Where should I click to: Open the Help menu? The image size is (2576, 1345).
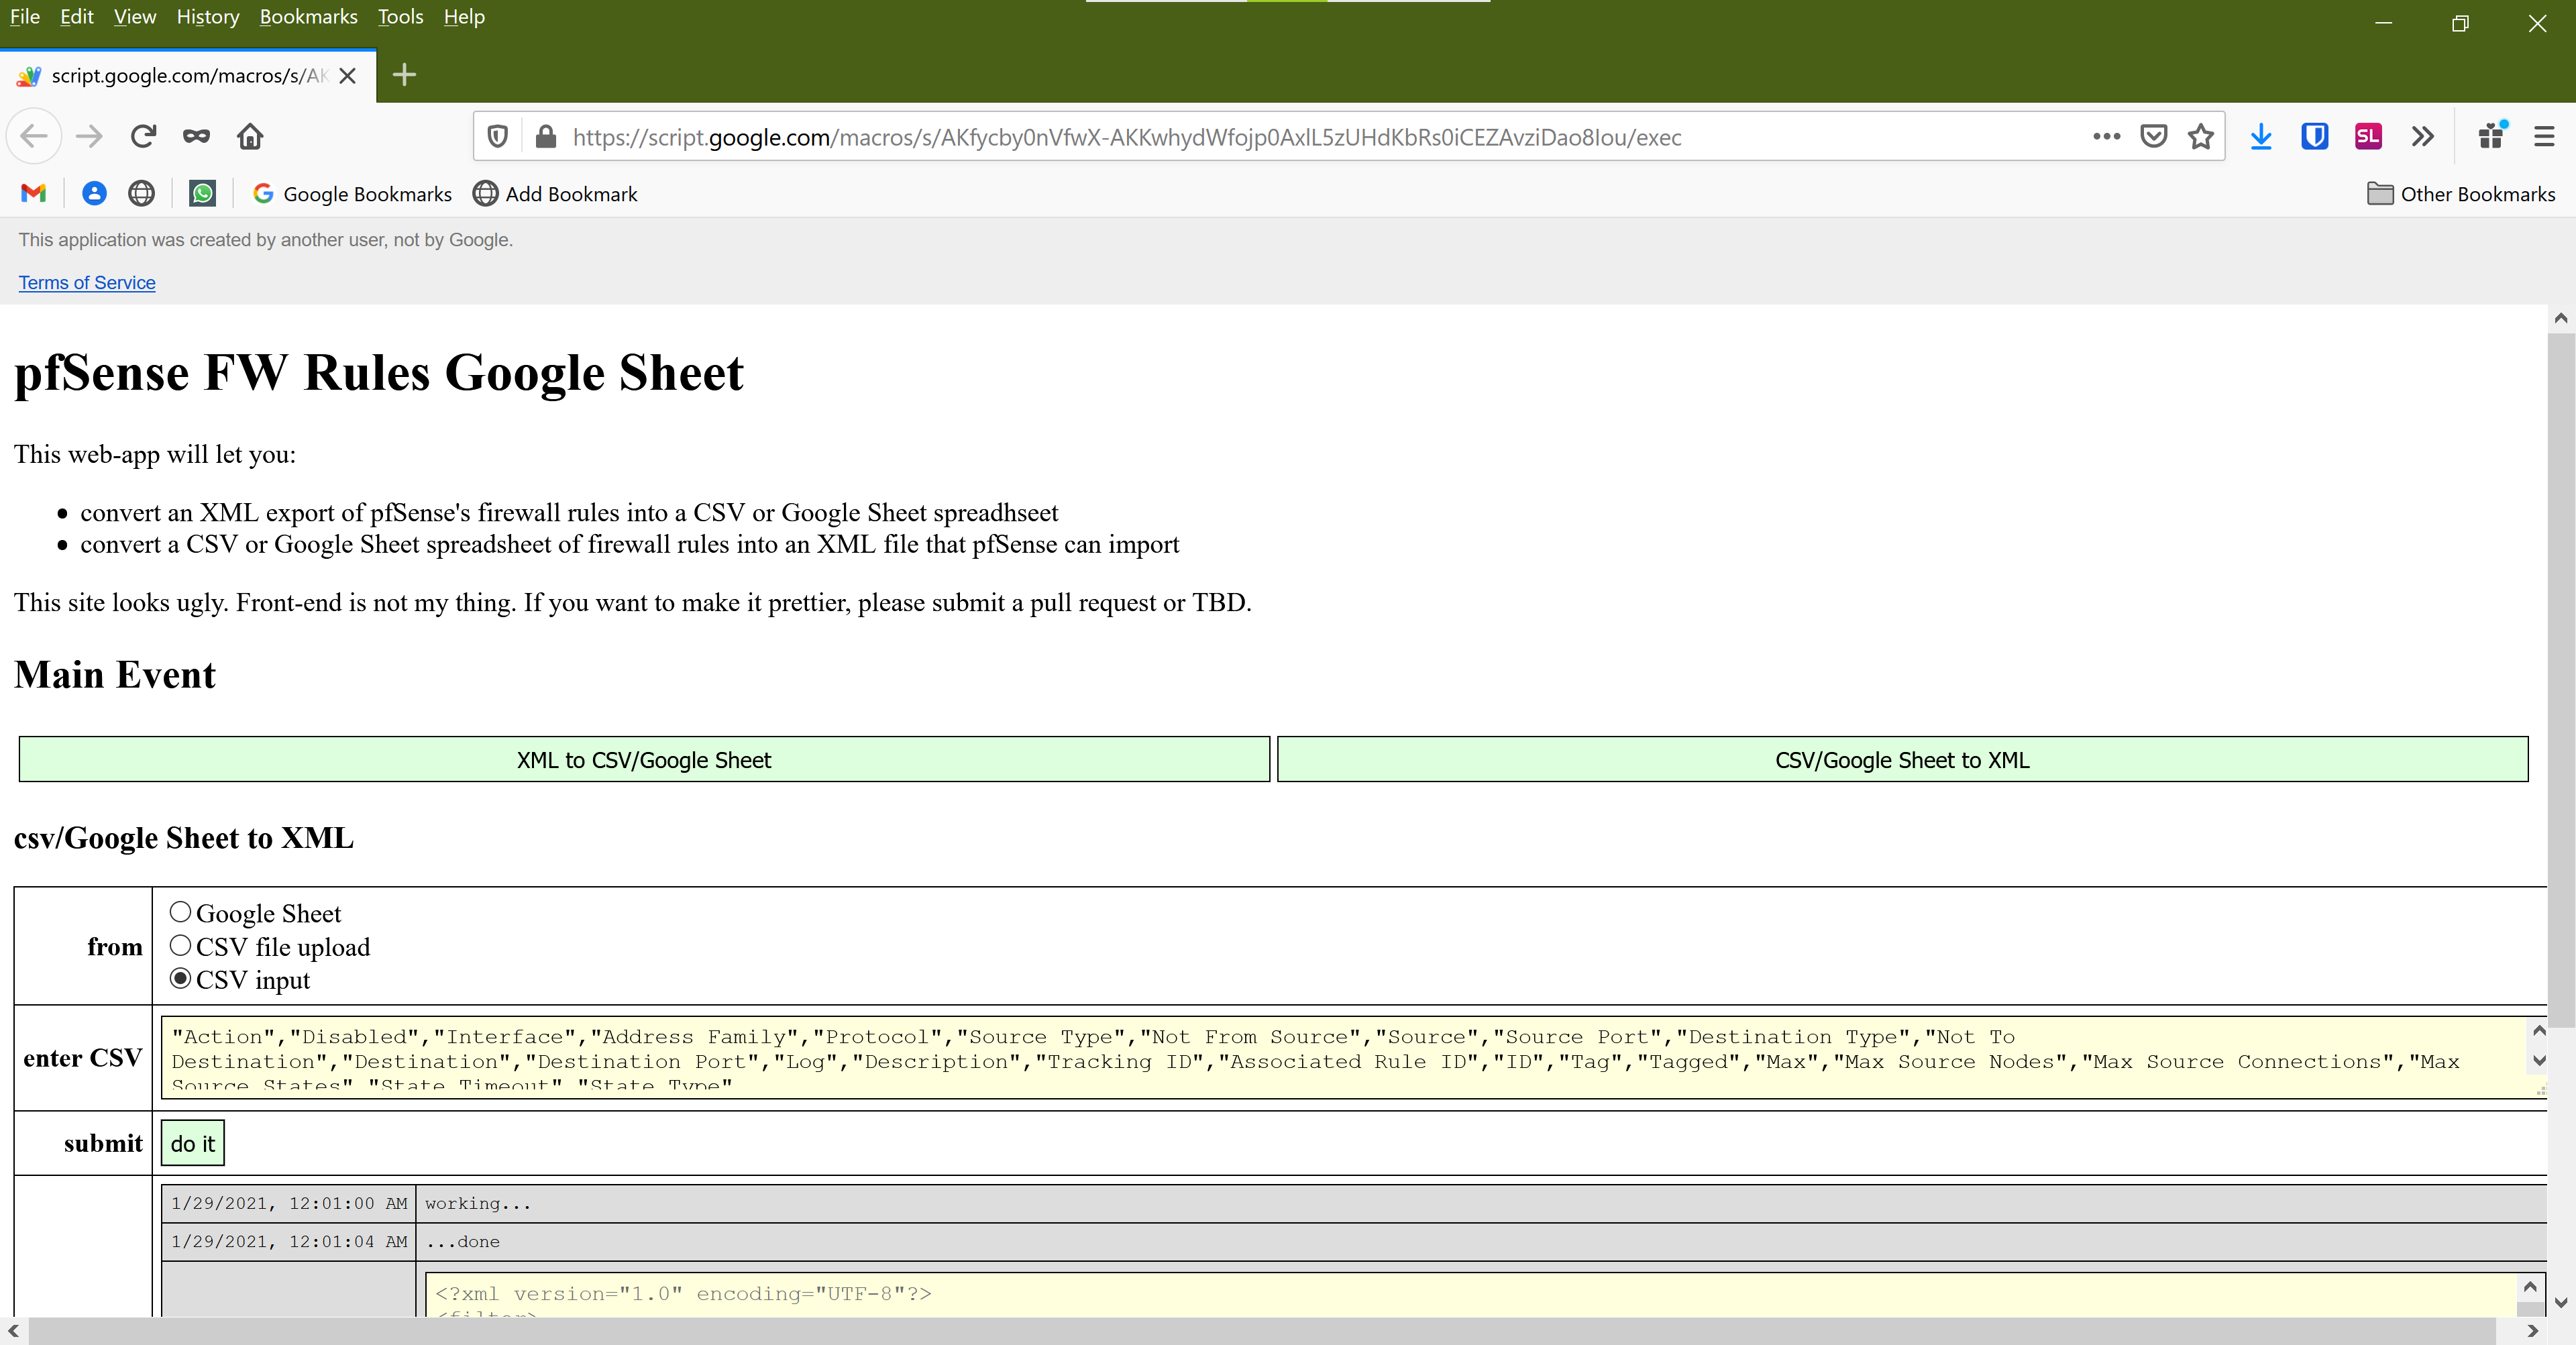tap(464, 17)
